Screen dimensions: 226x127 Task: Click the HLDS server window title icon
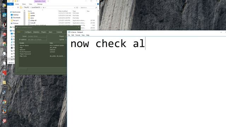point(17,28)
